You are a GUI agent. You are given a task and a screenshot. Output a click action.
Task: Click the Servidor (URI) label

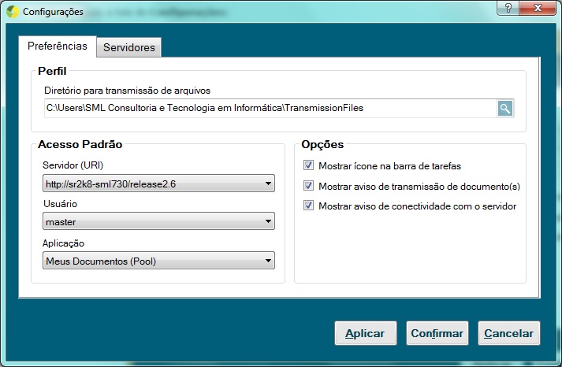pyautogui.click(x=73, y=165)
